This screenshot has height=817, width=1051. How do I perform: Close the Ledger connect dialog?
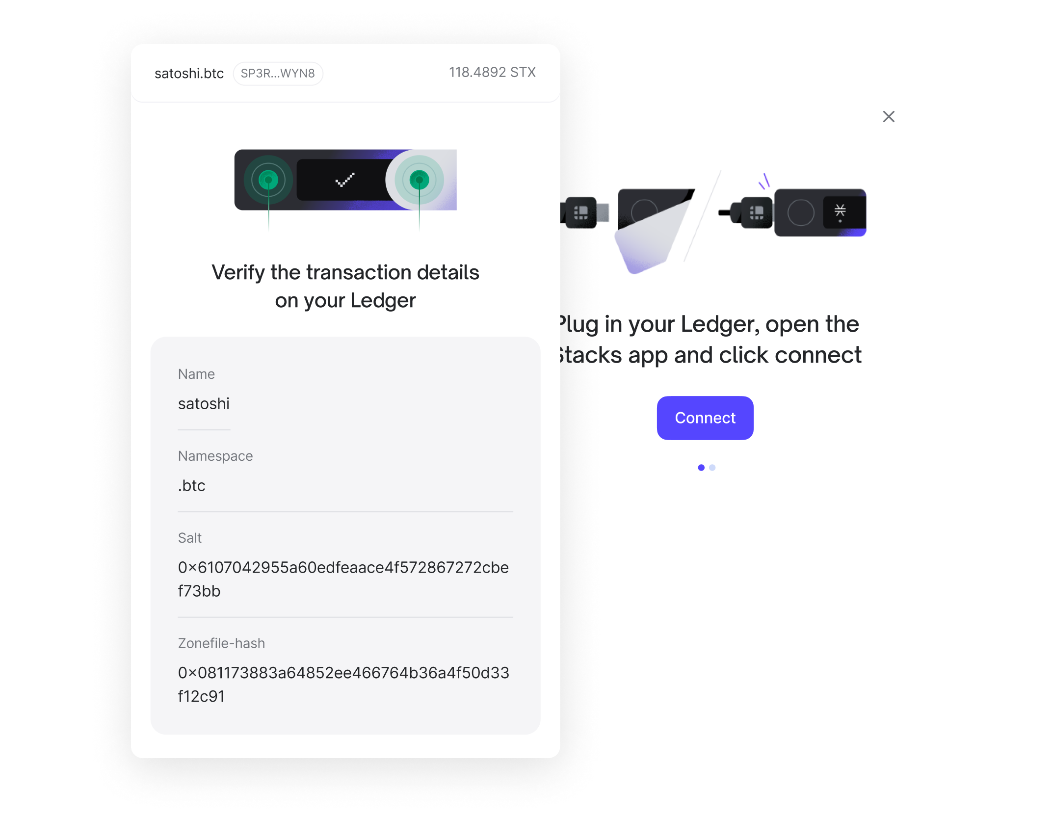(889, 116)
